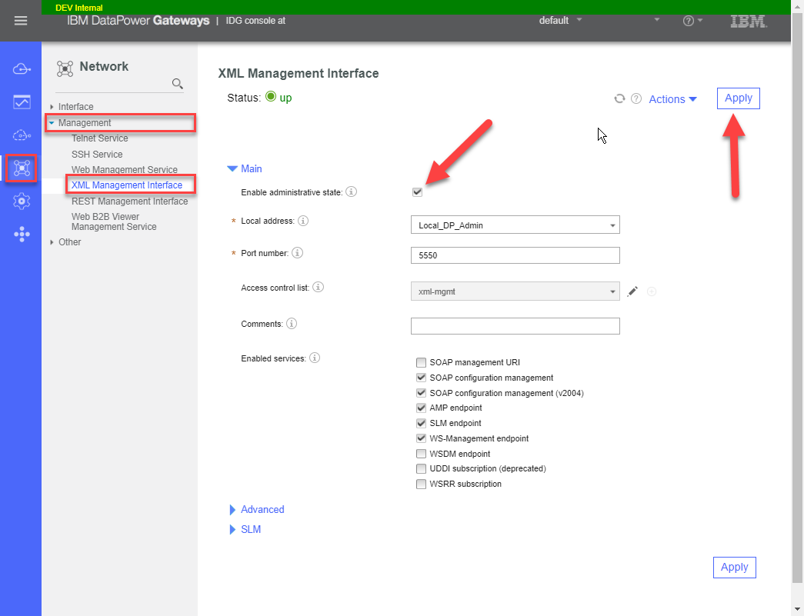The height and width of the screenshot is (616, 804).
Task: Click the search magnifier in the Network panel
Action: (177, 84)
